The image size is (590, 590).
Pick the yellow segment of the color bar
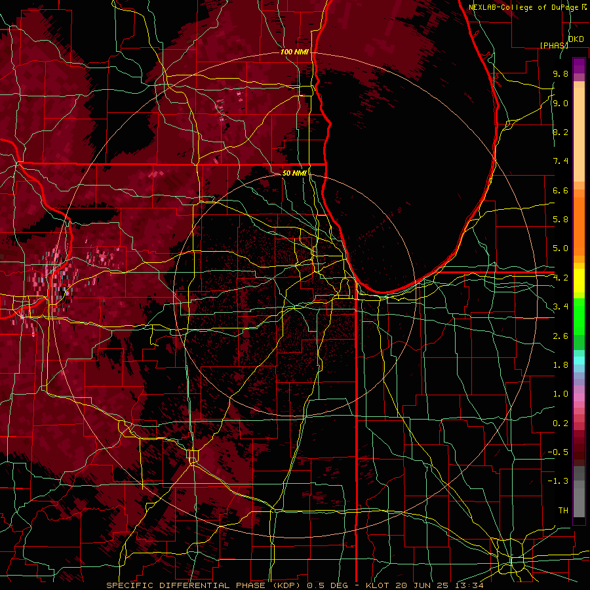(x=579, y=281)
